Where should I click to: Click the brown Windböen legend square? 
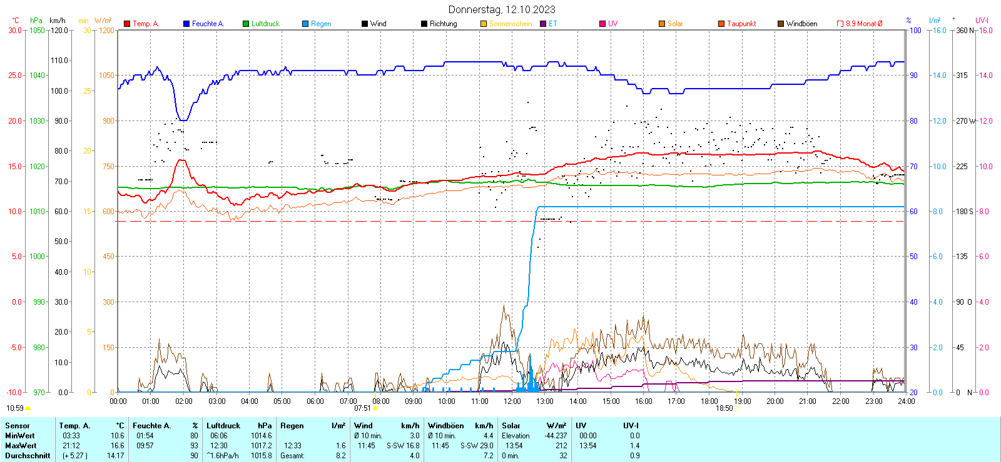[x=781, y=24]
